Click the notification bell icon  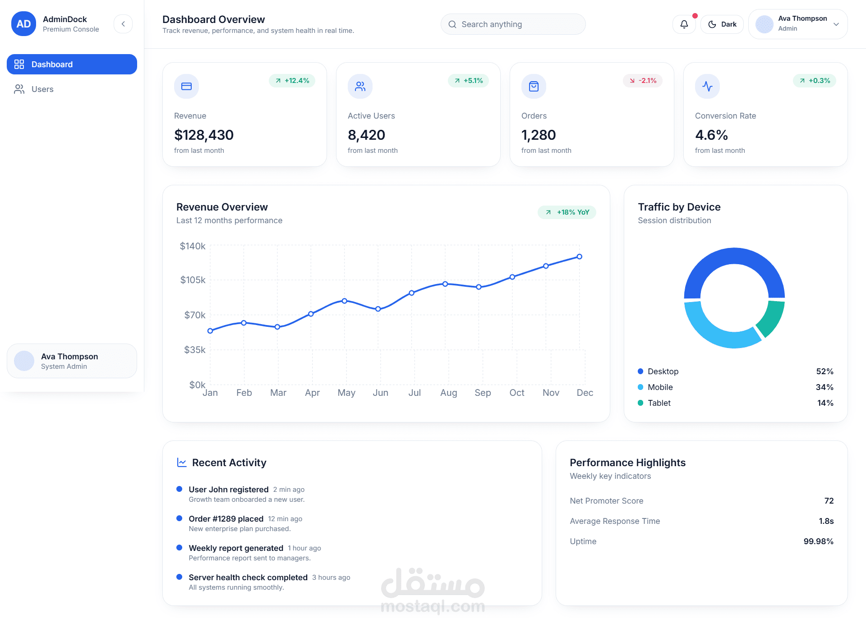pyautogui.click(x=684, y=24)
